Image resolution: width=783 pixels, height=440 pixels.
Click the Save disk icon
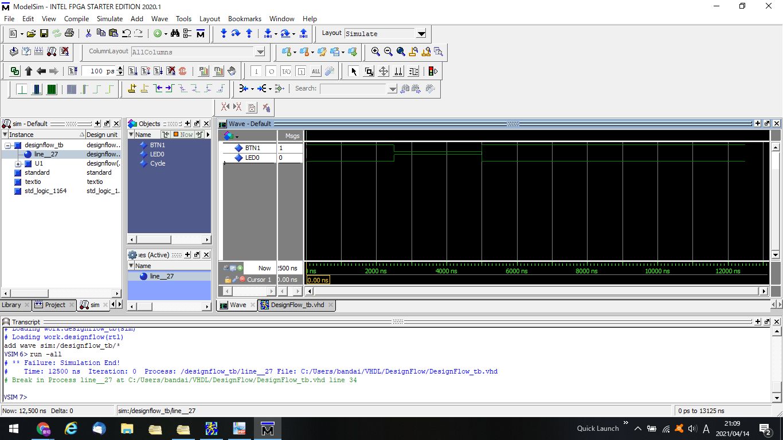tap(44, 33)
